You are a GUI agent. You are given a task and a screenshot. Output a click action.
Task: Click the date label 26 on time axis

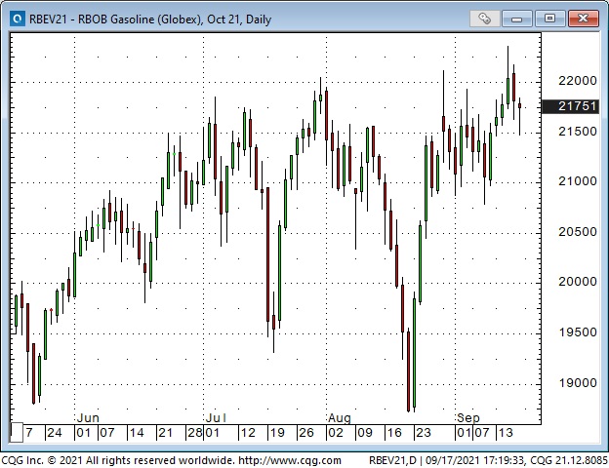coord(306,432)
